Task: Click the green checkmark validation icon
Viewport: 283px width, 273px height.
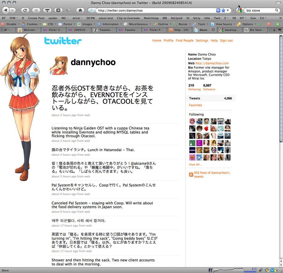Action: (x=260, y=24)
